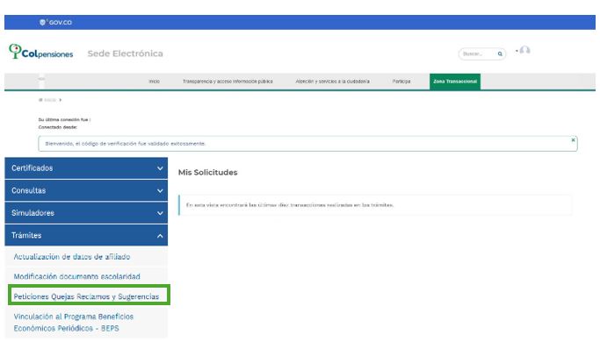Click the home breadcrumb icon
This screenshot has width=600, height=342.
pyautogui.click(x=40, y=100)
